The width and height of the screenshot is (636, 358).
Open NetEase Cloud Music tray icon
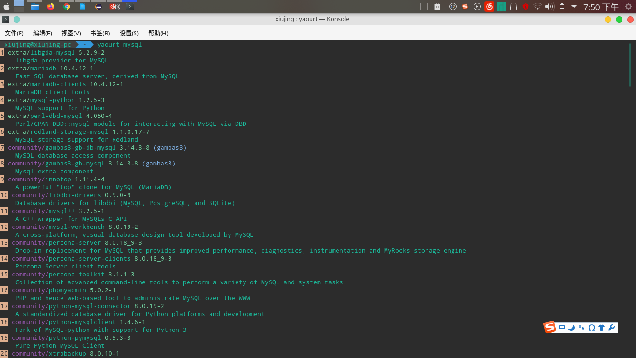point(489,7)
